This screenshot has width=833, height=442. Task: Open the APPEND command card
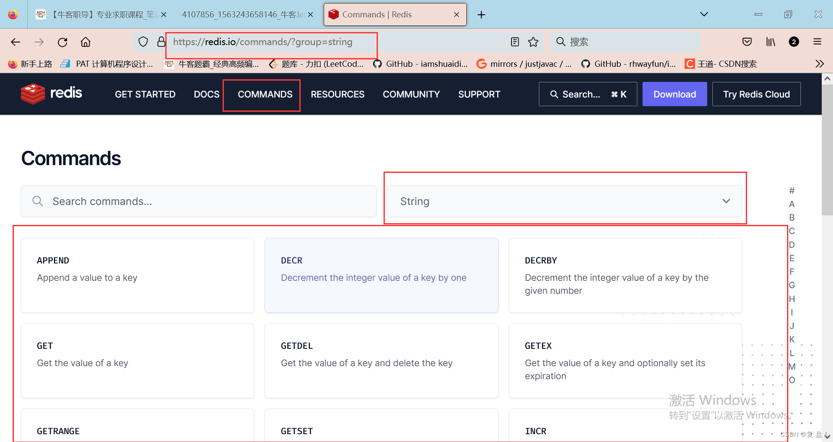(x=138, y=275)
